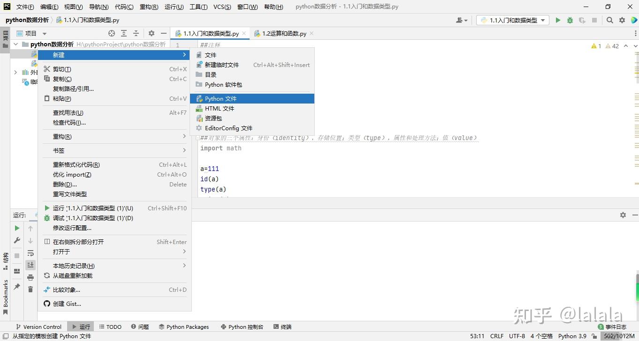Viewport: 639px width, 341px height.
Task: Hide the project tool window
Action: 163,33
